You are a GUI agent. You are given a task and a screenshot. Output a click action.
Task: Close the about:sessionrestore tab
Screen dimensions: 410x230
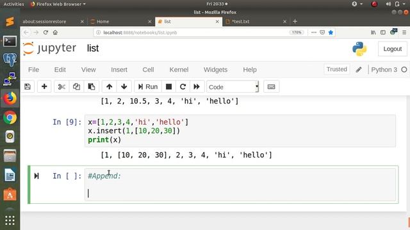82,22
